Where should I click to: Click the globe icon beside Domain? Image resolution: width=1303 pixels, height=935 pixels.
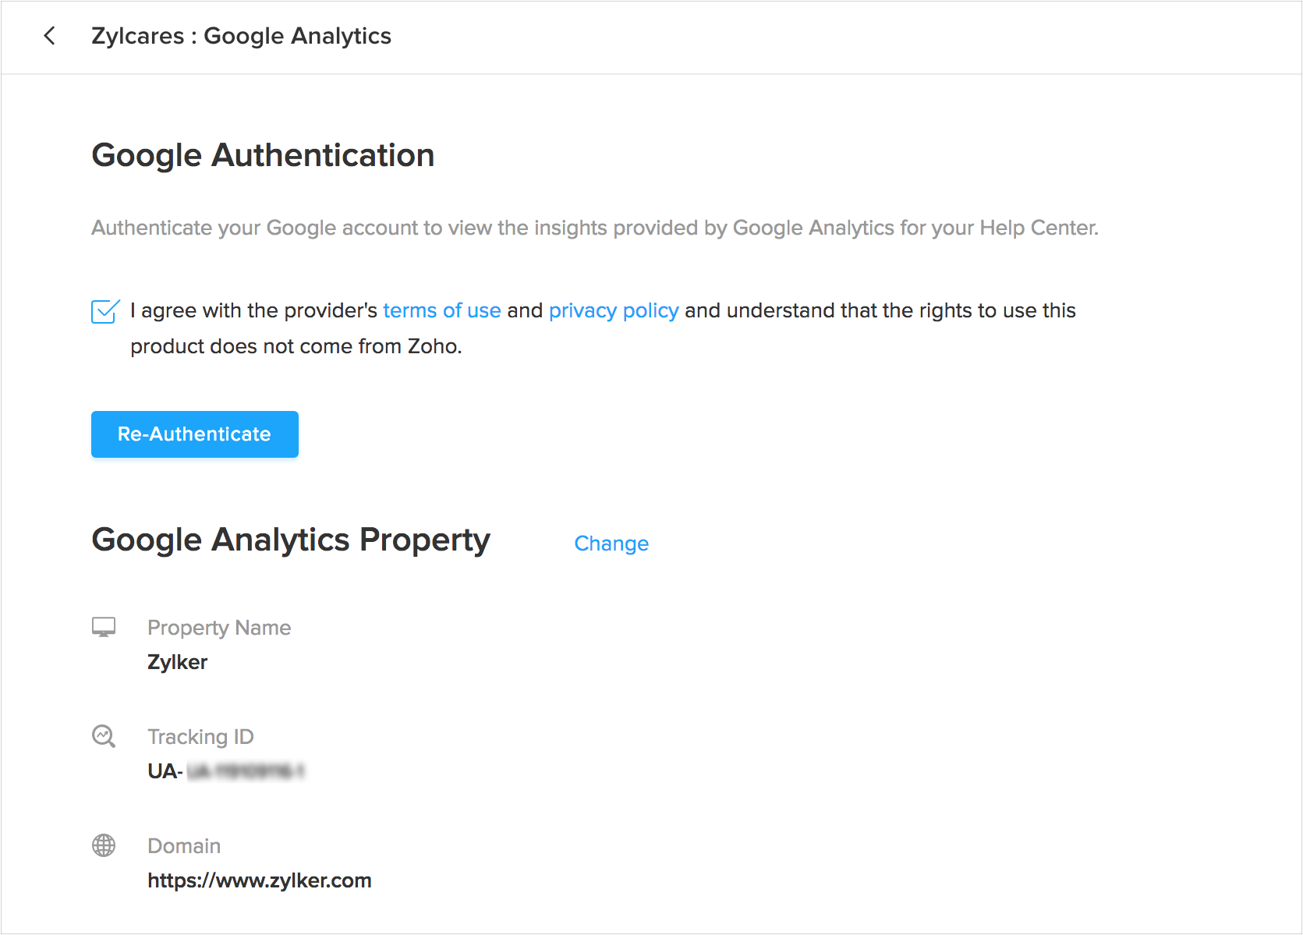pyautogui.click(x=104, y=845)
